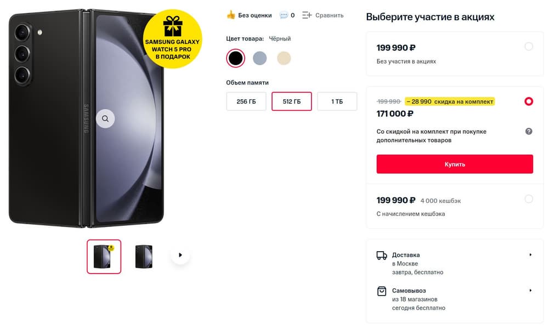Click the pickup shopping bag icon
The height and width of the screenshot is (329, 549).
(382, 291)
